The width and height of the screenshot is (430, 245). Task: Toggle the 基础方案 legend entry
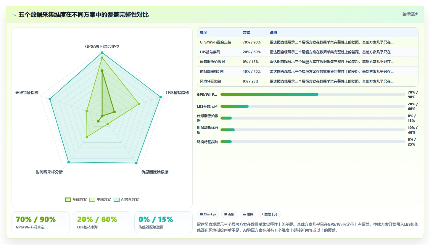tap(76, 199)
